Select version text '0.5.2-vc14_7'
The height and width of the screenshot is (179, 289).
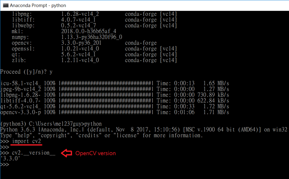(x=79, y=26)
